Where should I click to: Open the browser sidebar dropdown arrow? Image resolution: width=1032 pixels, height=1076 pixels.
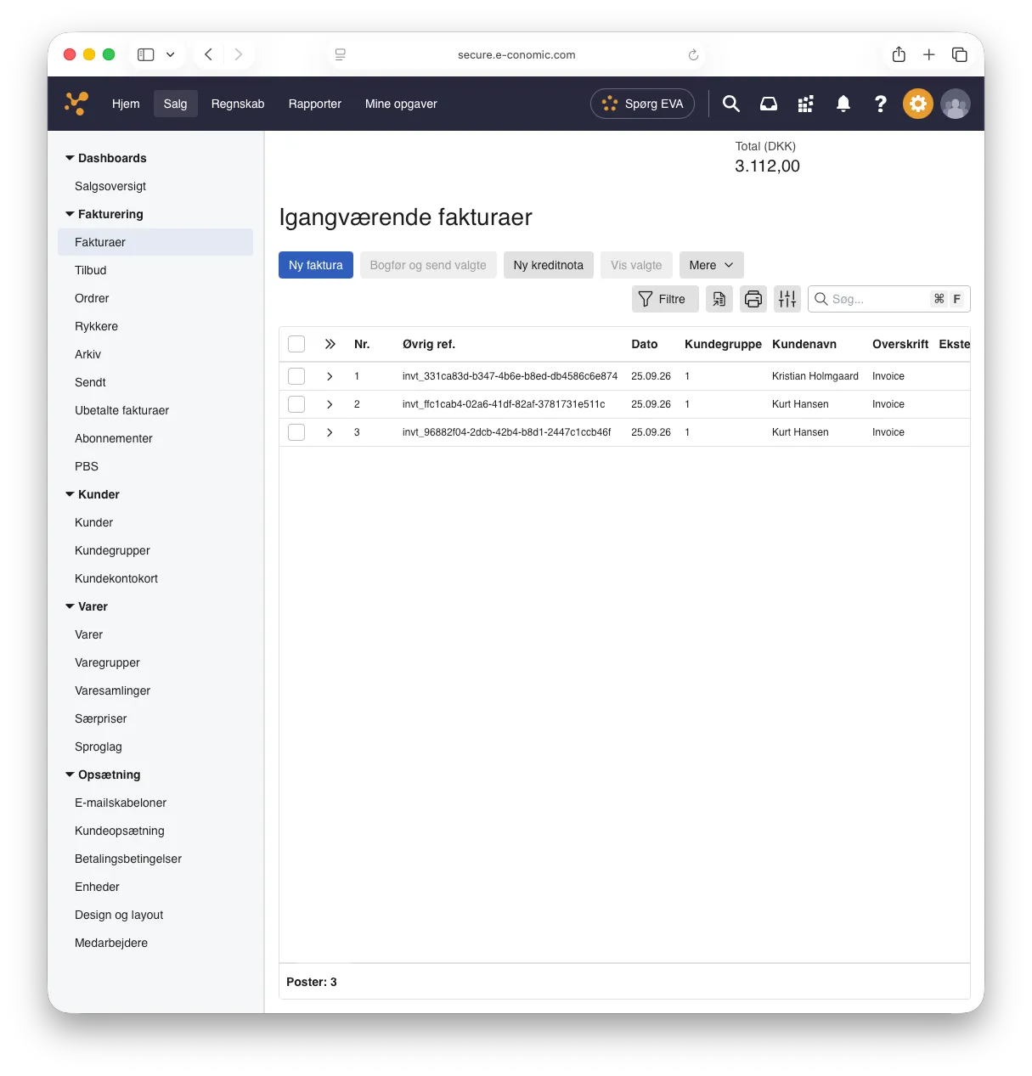[x=171, y=54]
